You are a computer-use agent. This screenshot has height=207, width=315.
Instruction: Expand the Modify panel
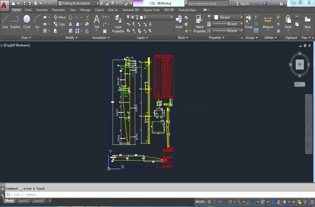[x=71, y=38]
